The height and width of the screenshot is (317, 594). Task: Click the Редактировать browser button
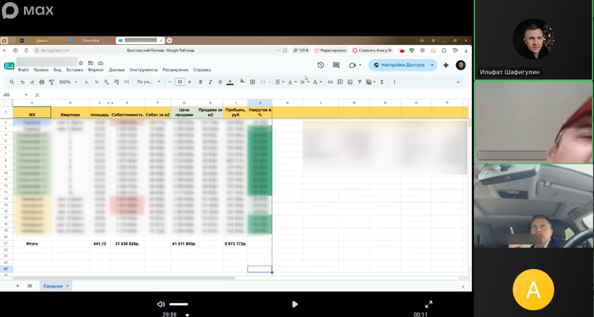(330, 50)
